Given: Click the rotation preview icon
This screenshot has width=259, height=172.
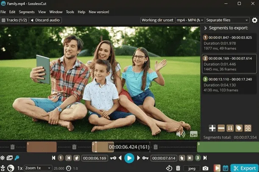Looking at the screenshot, I should tap(169, 168).
